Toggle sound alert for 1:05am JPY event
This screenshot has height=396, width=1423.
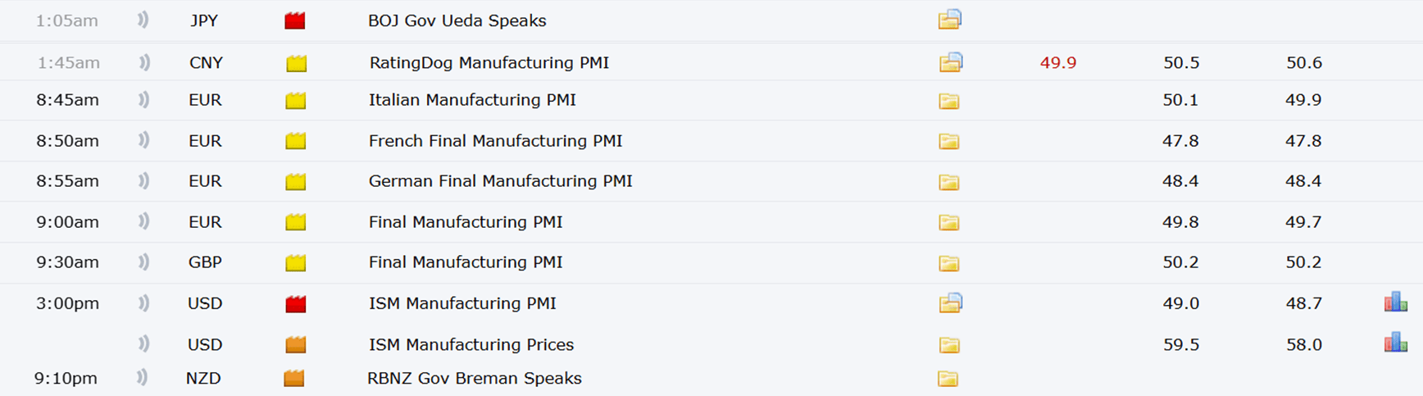coord(143,20)
